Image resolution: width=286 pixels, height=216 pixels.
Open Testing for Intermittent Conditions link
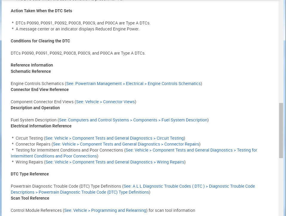(191, 150)
